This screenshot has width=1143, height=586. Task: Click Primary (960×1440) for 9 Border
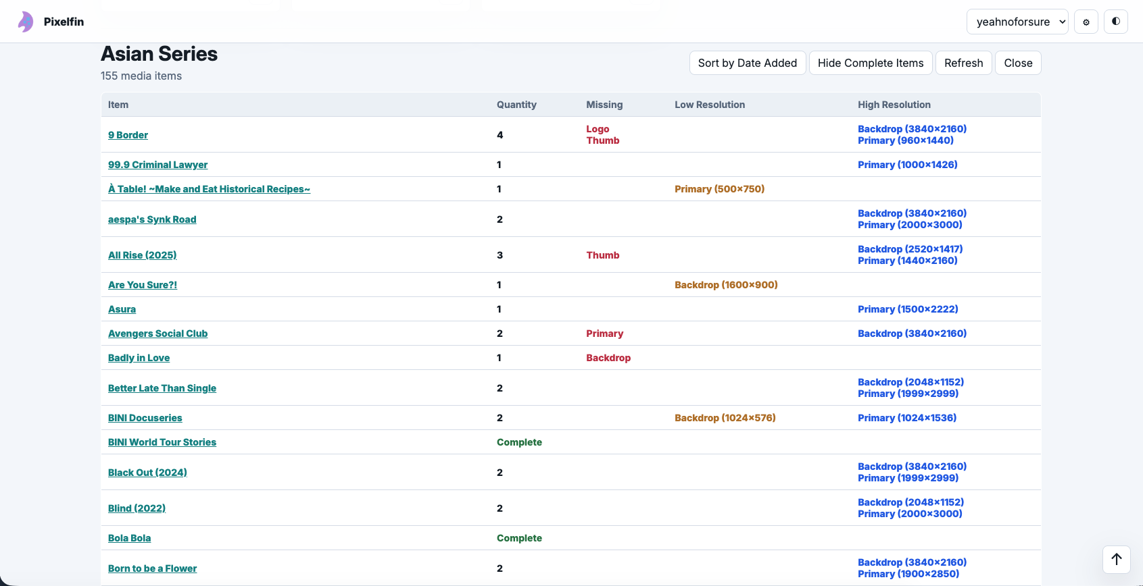pos(906,140)
